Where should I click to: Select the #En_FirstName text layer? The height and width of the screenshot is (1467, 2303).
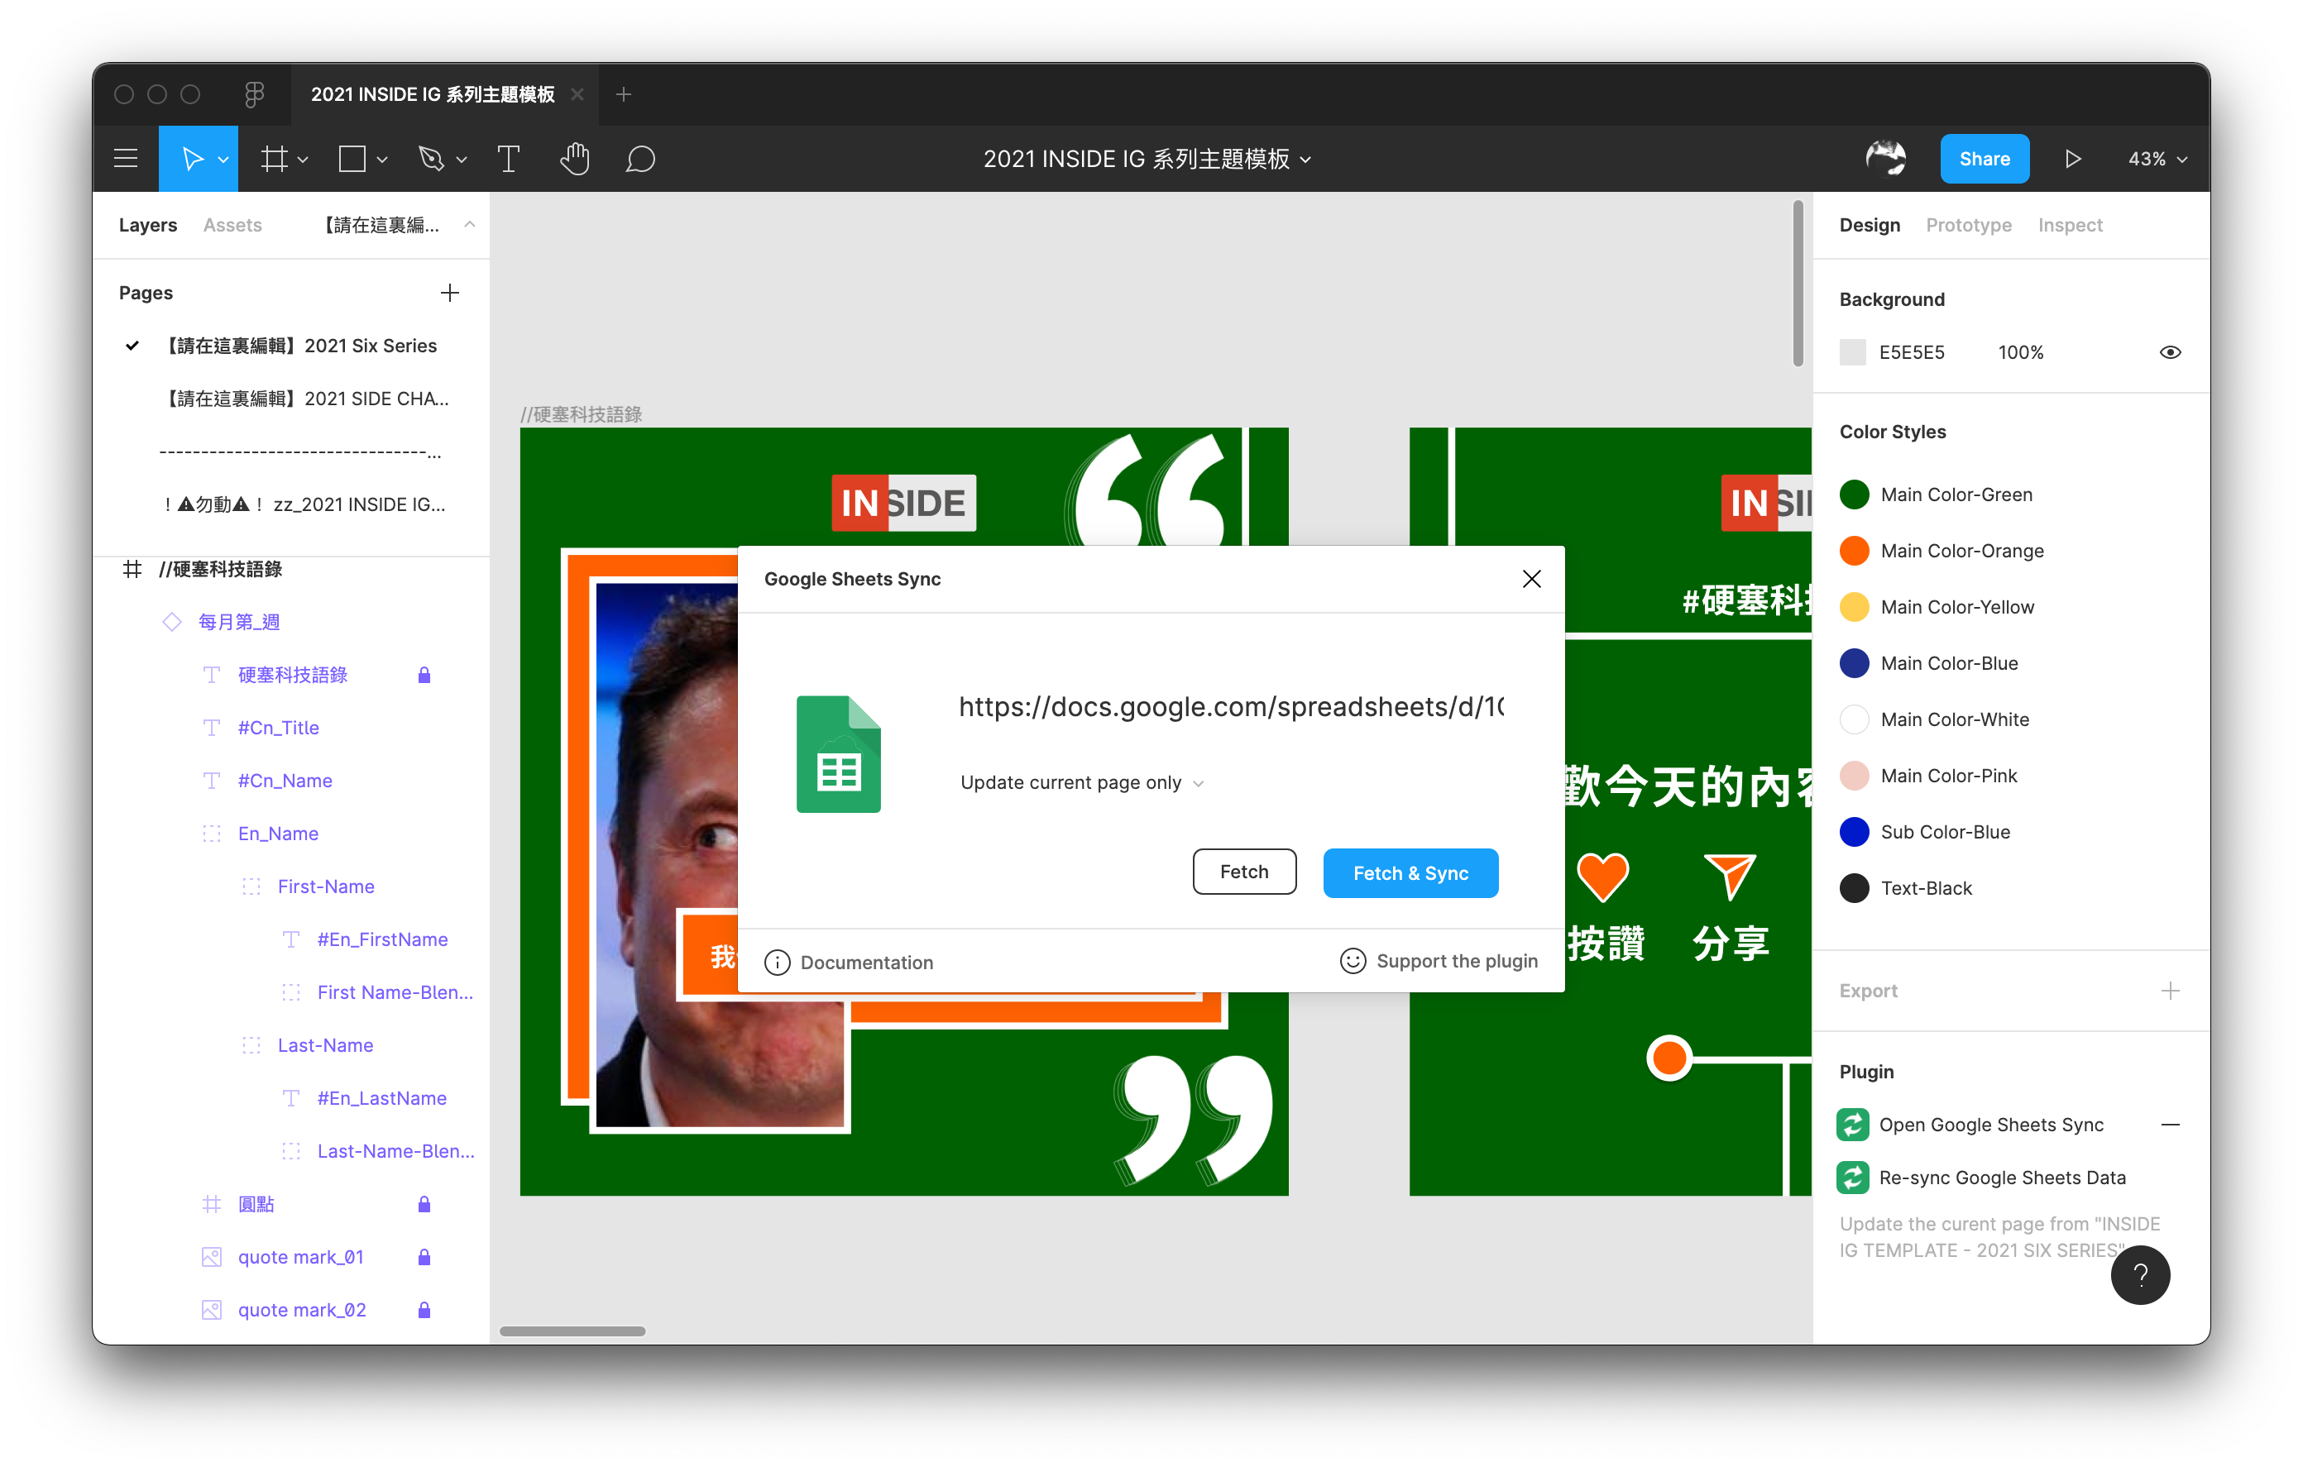coord(382,939)
